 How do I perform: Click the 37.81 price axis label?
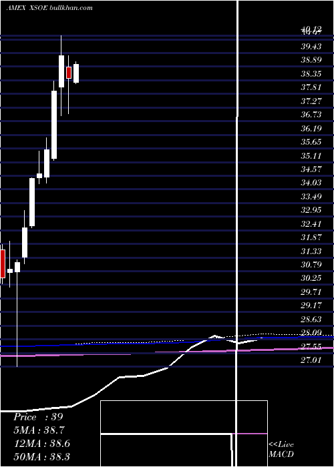pos(311,87)
